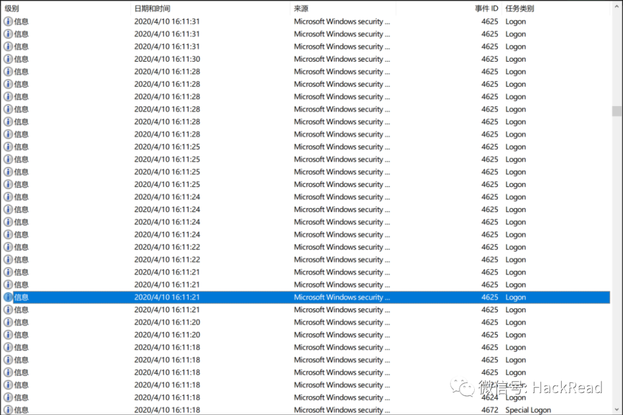Screen dimensions: 623x415
Task: Click 信息 level text in 16:11:30 row
Action: [x=21, y=59]
